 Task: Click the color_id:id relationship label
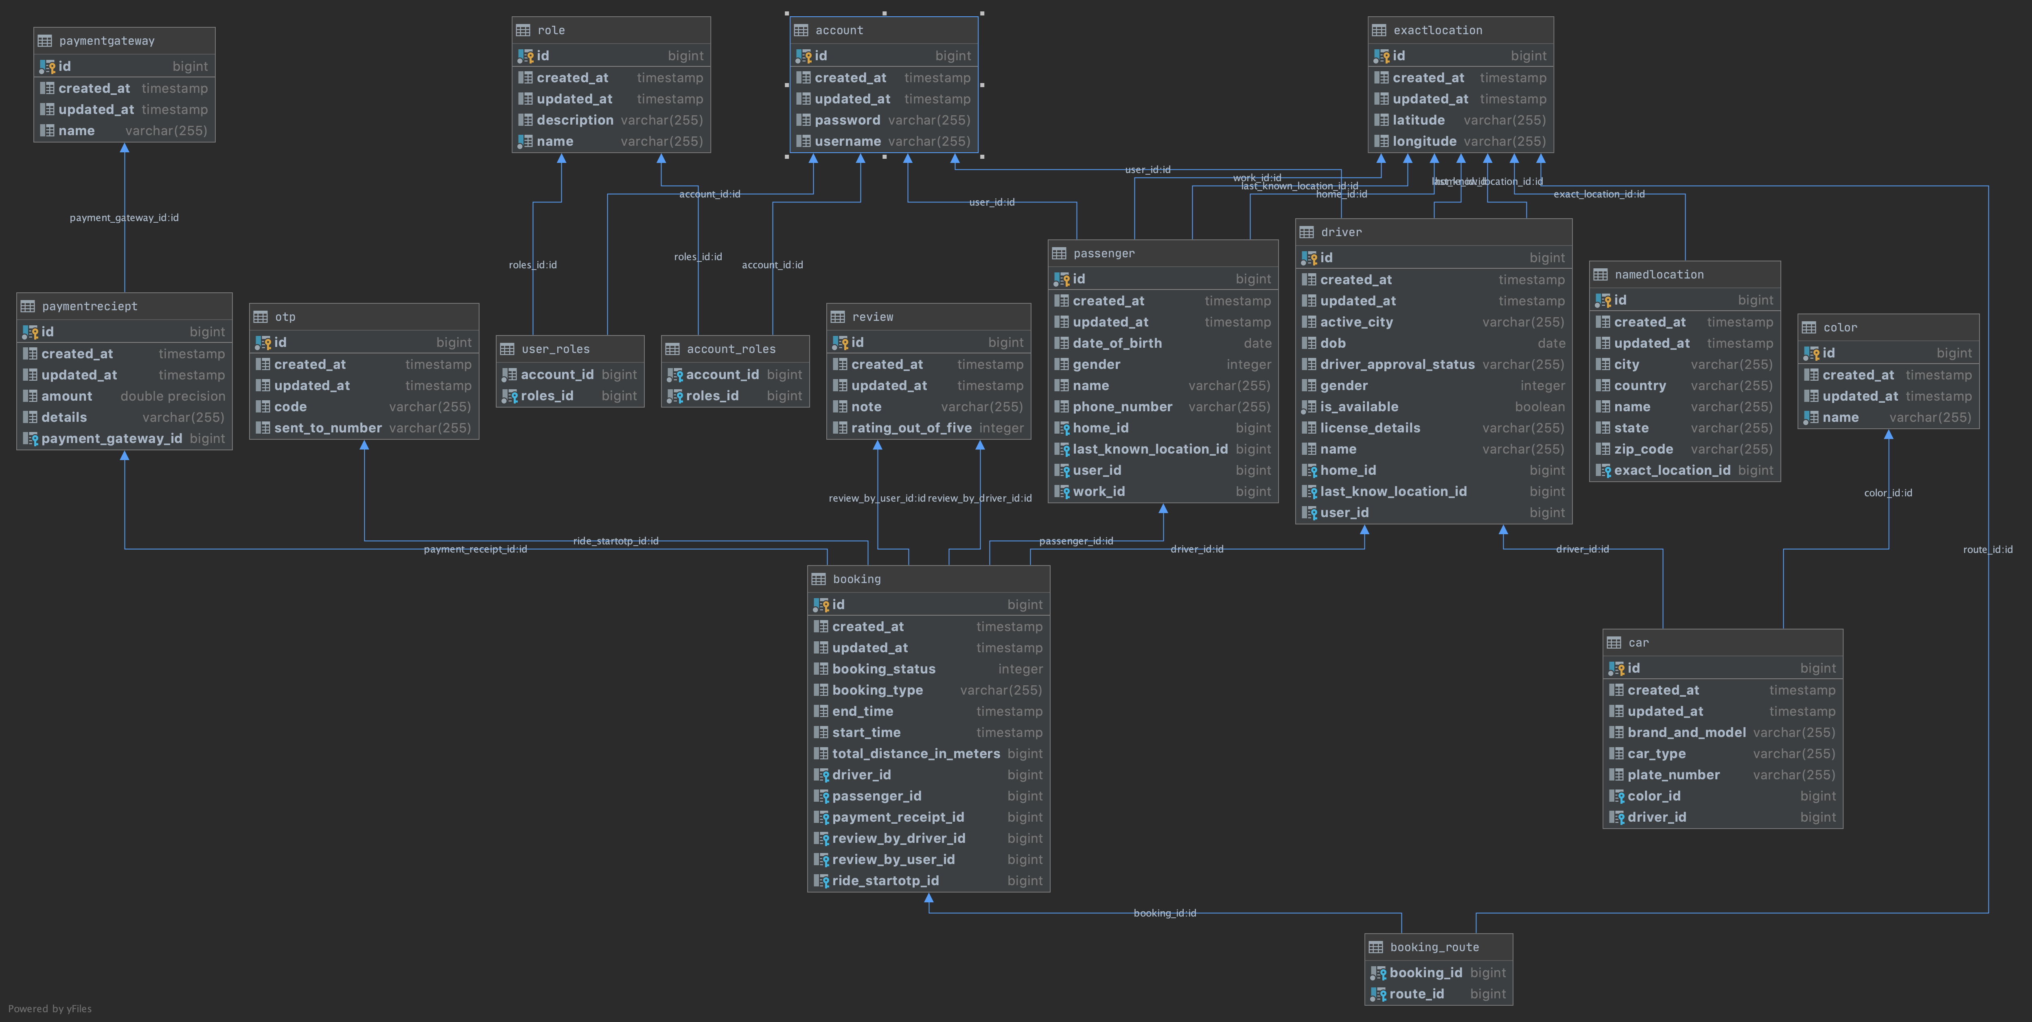[1887, 493]
